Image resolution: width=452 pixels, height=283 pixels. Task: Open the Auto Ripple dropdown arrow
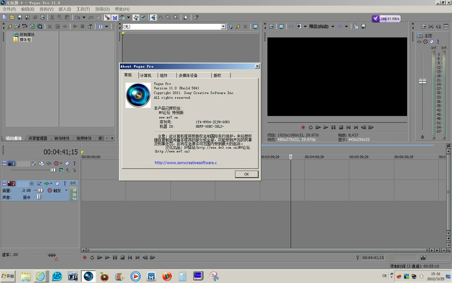[x=128, y=17]
